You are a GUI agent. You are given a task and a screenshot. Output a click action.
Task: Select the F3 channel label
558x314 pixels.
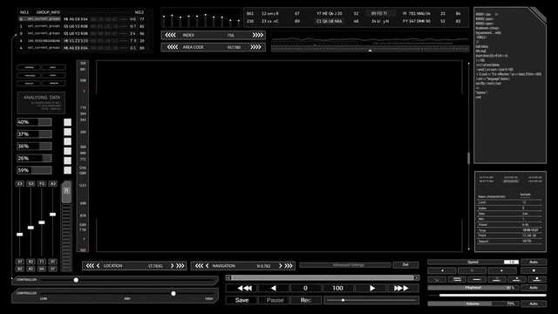click(42, 184)
